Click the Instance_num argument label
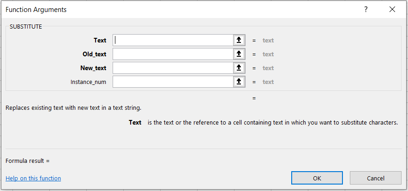The image size is (408, 191). 88,82
